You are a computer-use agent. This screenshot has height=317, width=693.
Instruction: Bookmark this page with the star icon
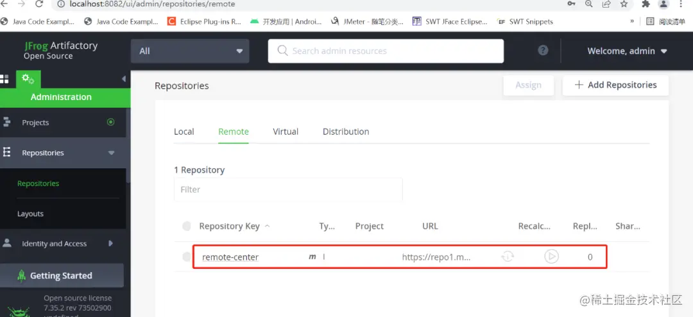624,4
